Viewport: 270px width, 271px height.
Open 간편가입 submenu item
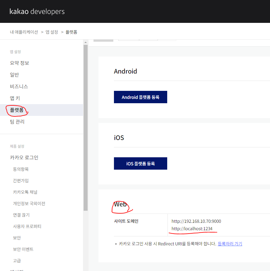21,180
